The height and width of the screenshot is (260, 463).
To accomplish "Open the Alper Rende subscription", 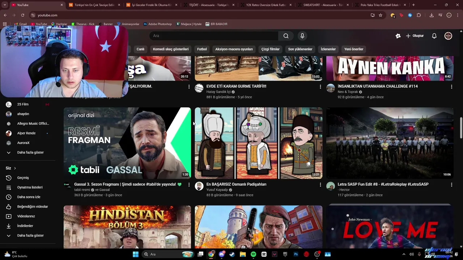I will [x=27, y=133].
